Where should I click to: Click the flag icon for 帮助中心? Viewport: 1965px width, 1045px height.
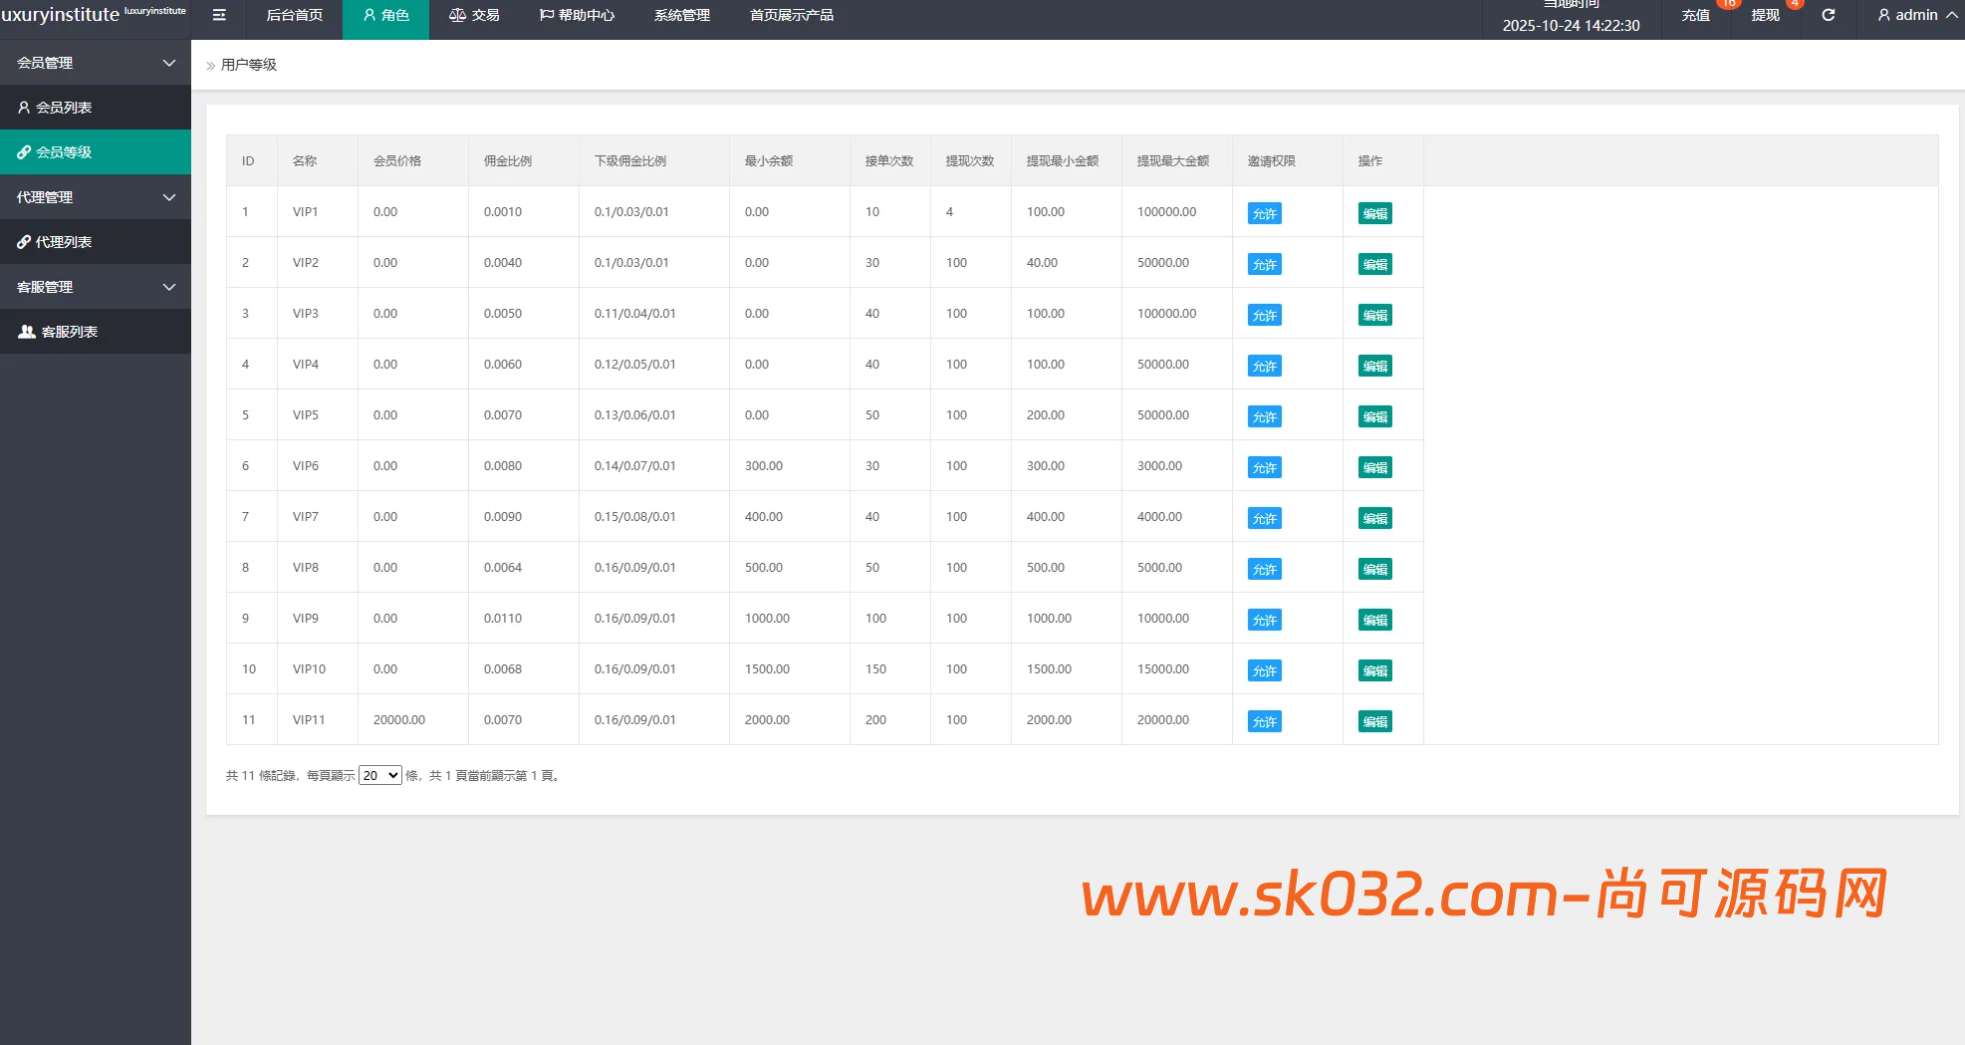click(547, 15)
